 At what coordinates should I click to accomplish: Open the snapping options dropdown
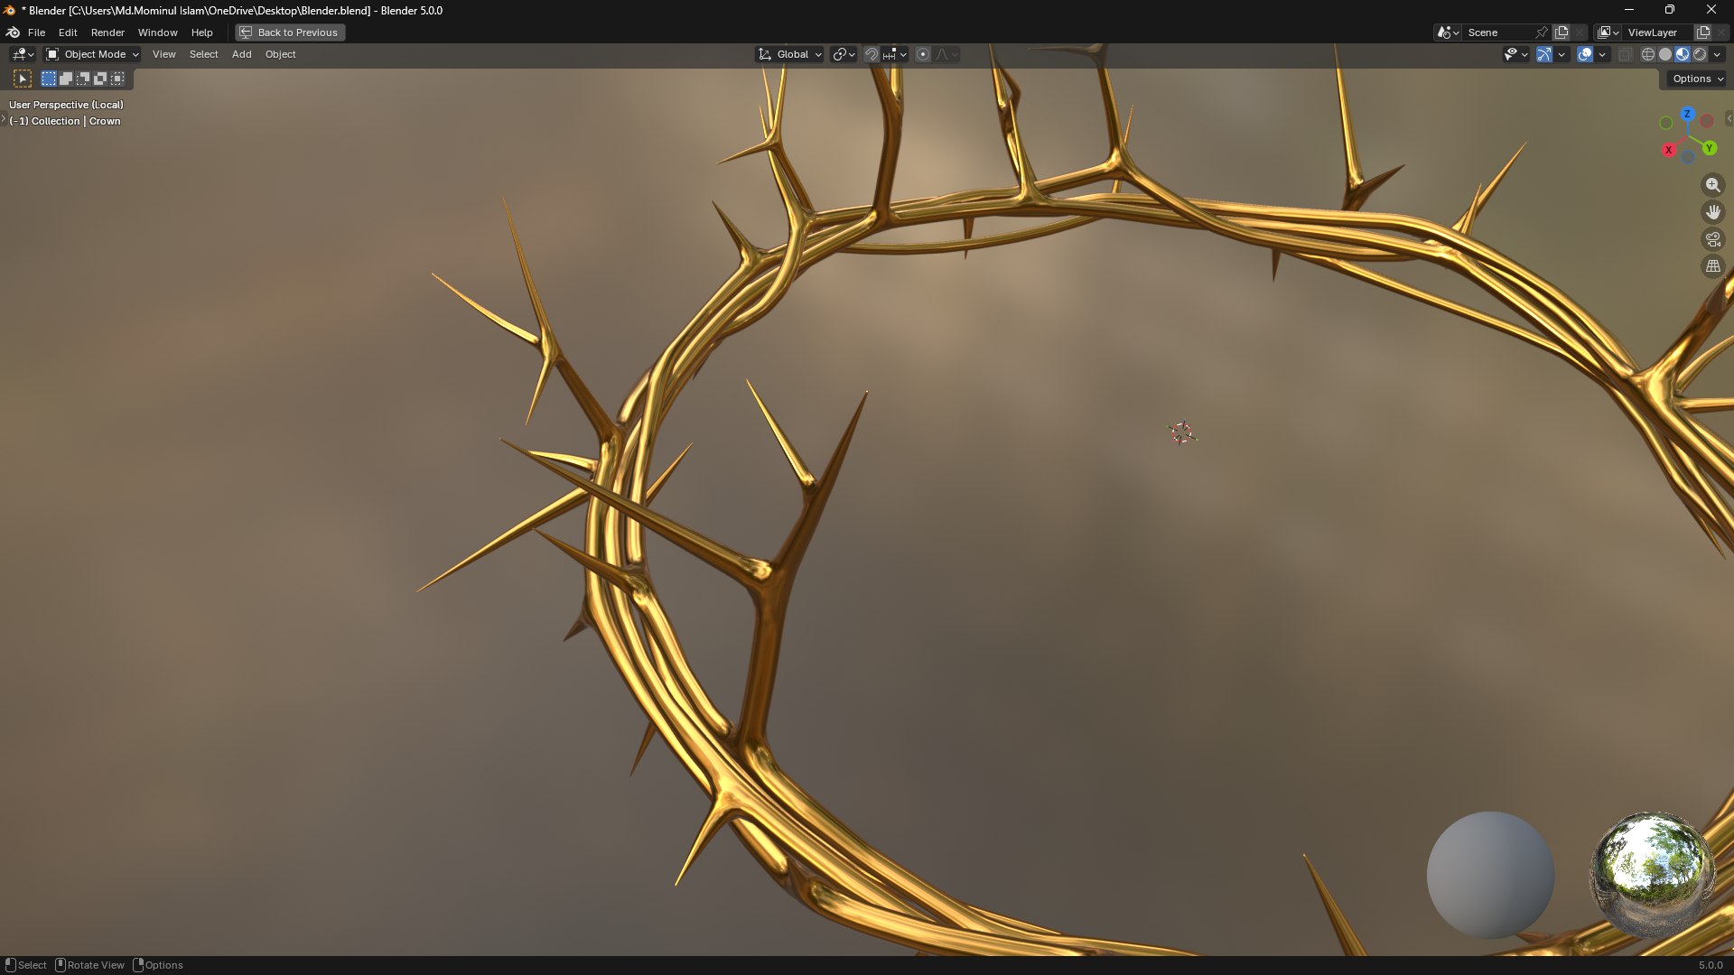point(895,54)
